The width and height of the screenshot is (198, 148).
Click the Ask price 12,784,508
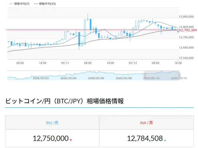pyautogui.click(x=145, y=138)
